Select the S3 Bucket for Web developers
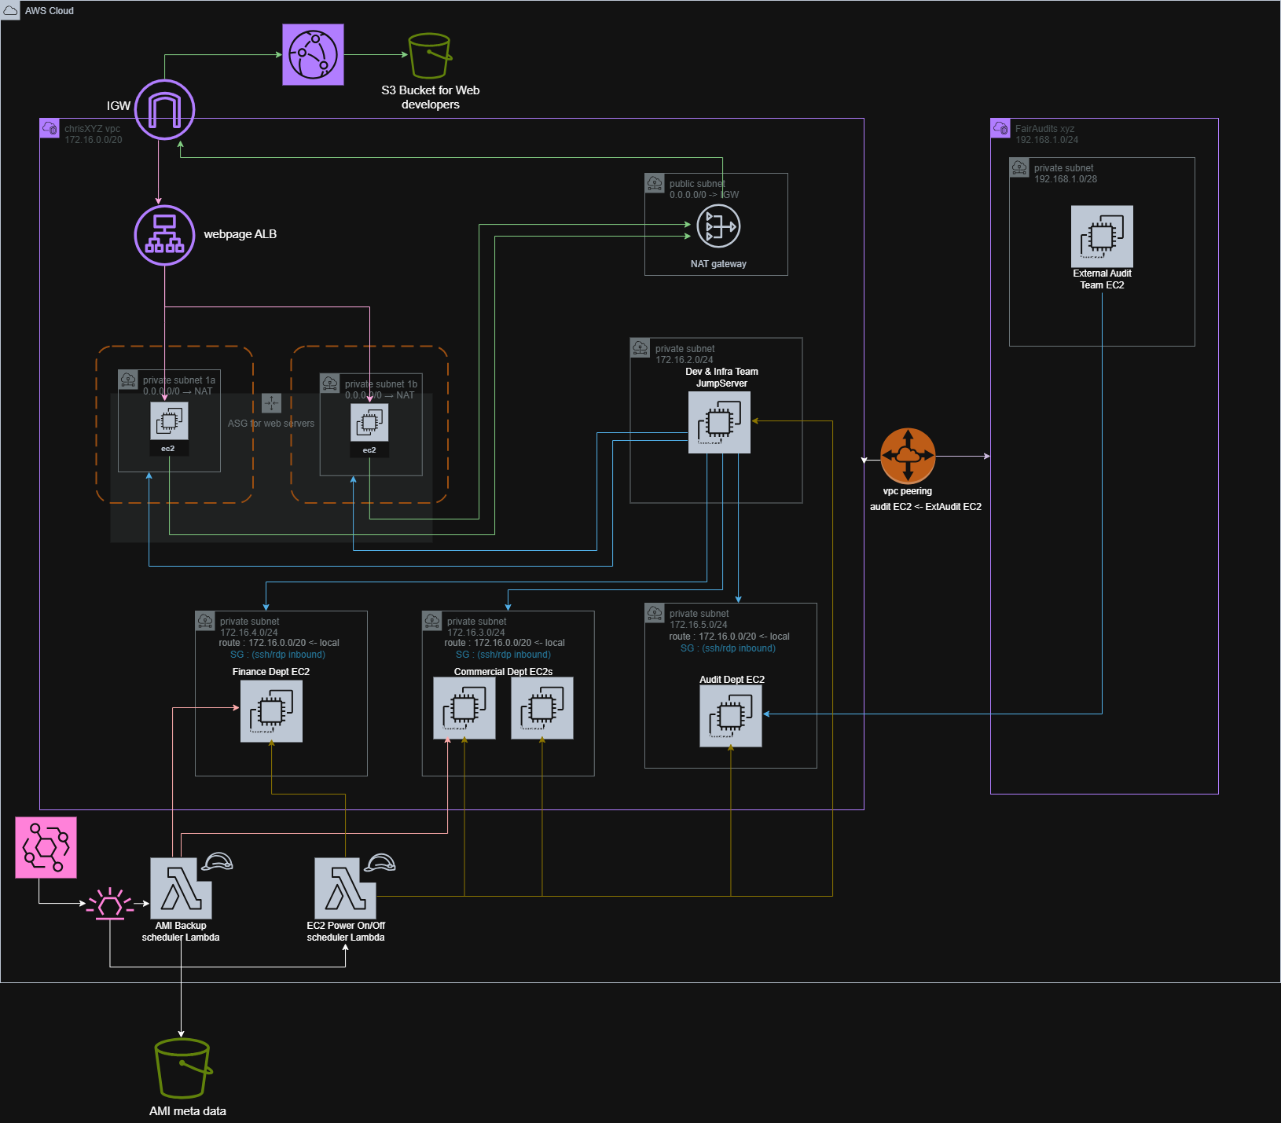1281x1123 pixels. 429,56
